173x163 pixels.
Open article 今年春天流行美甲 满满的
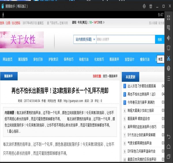pos(141,103)
